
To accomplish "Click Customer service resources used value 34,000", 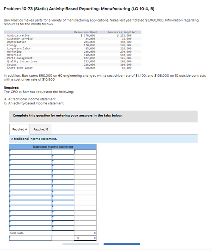I will [x=90, y=39].
